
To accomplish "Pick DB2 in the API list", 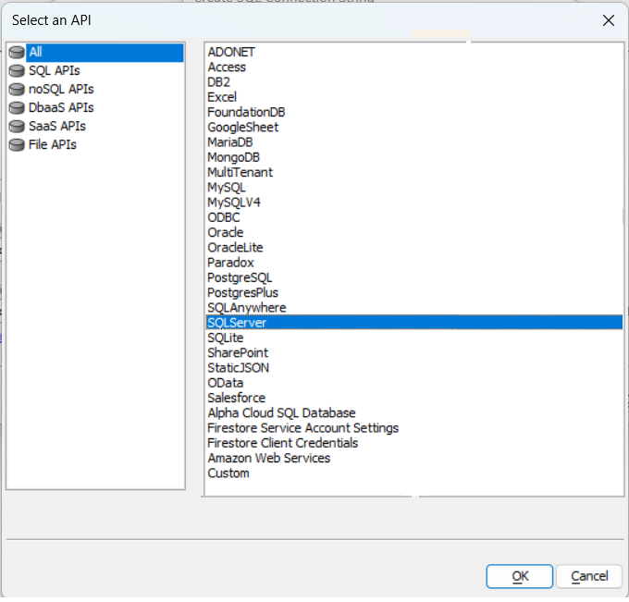I will tap(218, 82).
